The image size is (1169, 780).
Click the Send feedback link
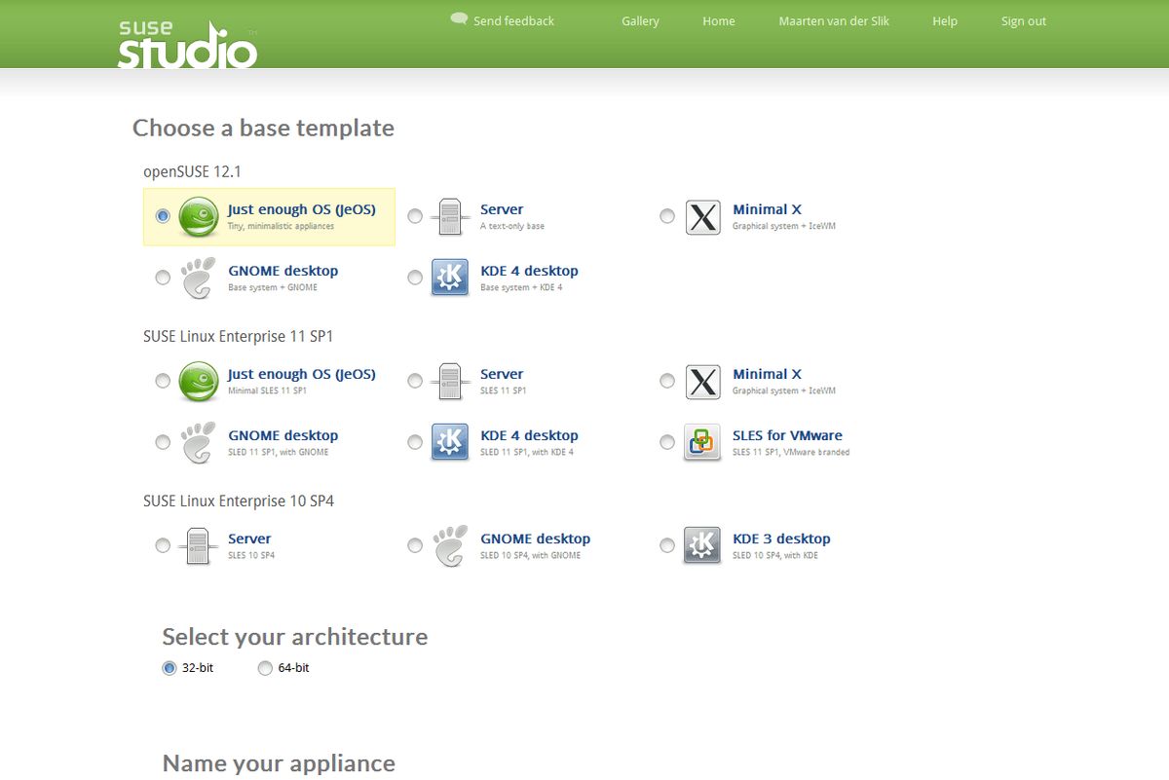(x=514, y=20)
